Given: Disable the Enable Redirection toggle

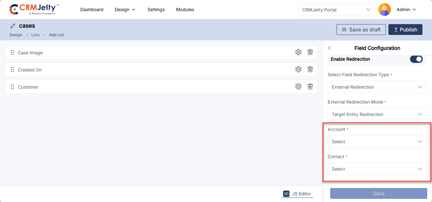Looking at the screenshot, I should [x=416, y=59].
